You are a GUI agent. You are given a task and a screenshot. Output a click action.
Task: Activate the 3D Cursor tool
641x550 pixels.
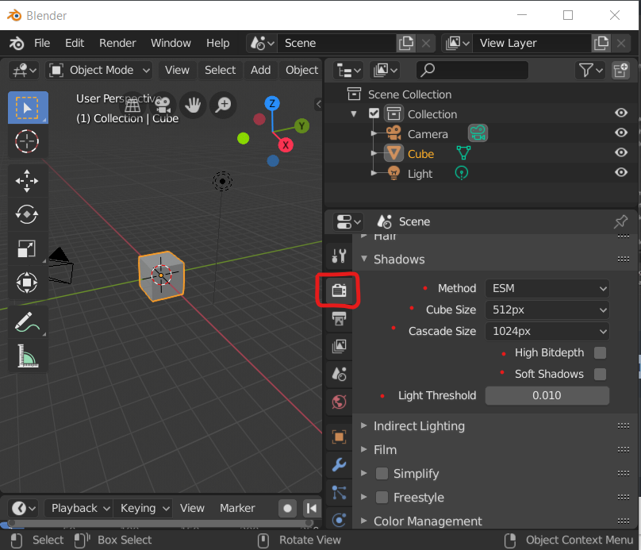[27, 141]
